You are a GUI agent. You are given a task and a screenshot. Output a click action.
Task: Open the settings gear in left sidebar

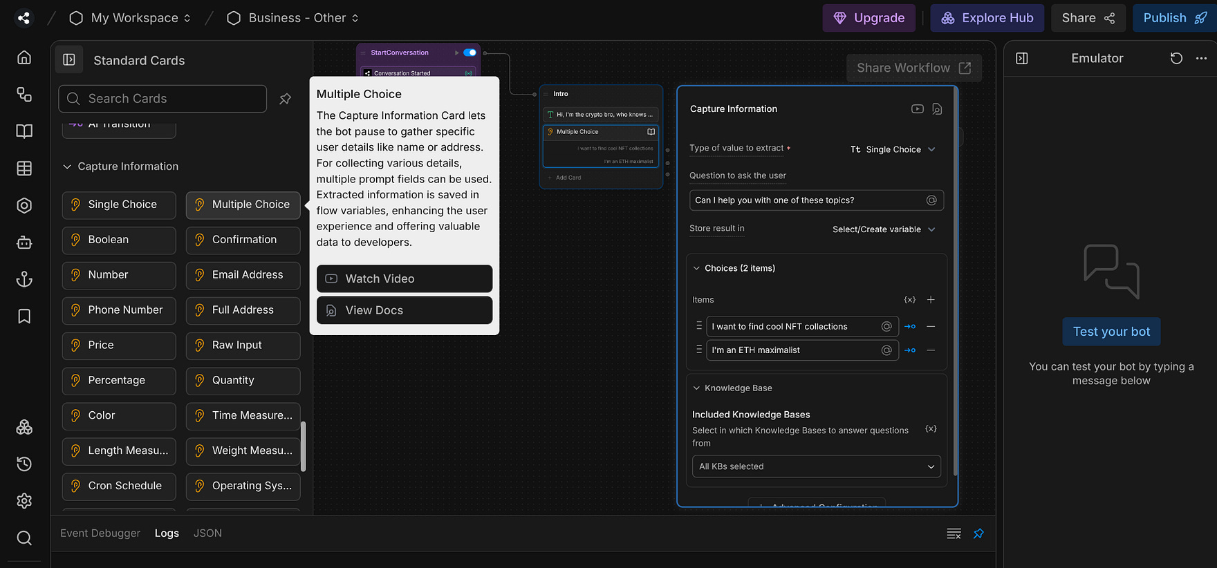pos(24,501)
